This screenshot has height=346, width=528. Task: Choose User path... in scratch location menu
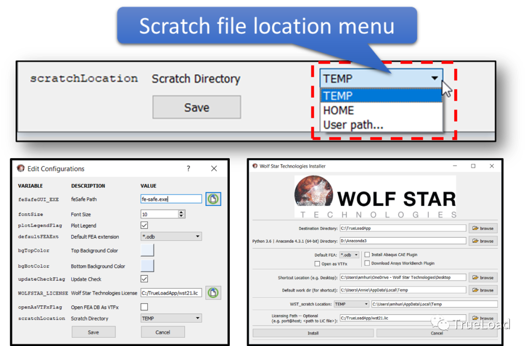pyautogui.click(x=381, y=125)
